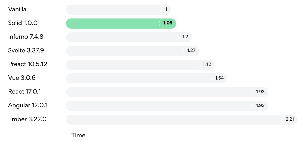Select the green Solid 1.0.0 bar

(x=121, y=24)
